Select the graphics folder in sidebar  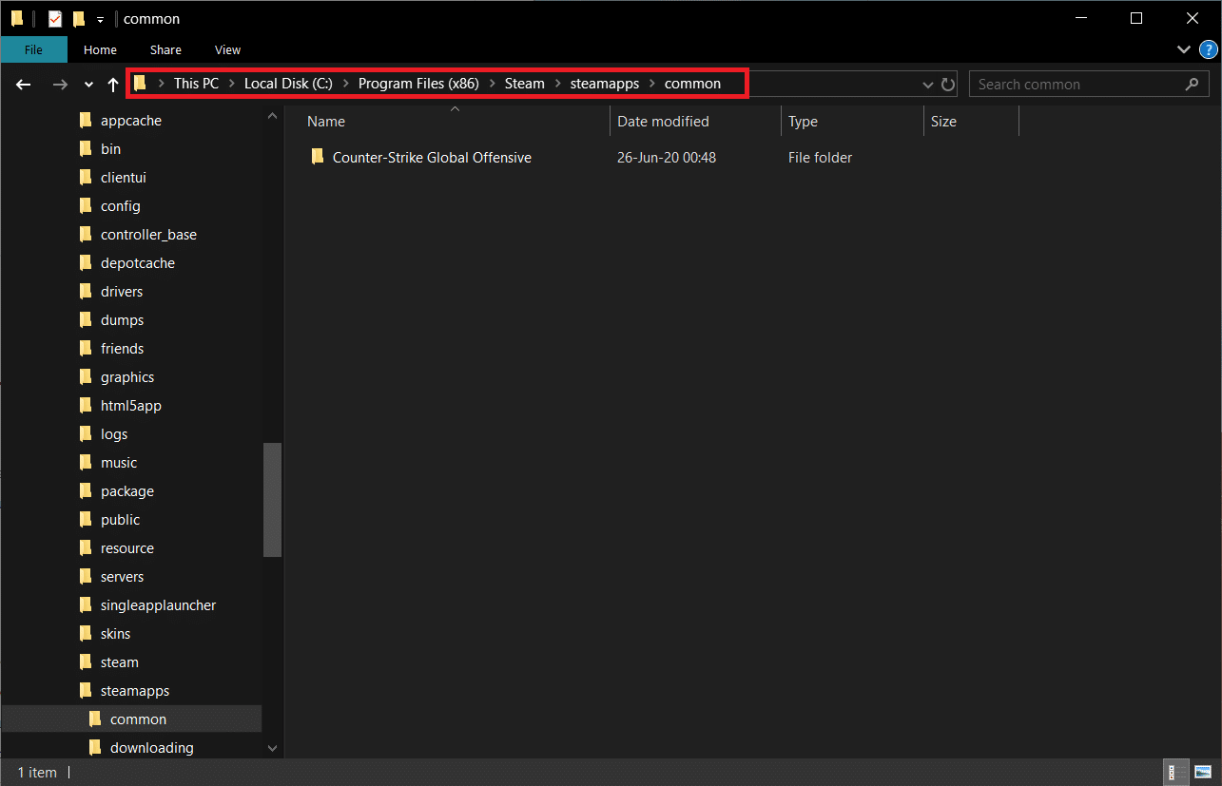pos(127,377)
